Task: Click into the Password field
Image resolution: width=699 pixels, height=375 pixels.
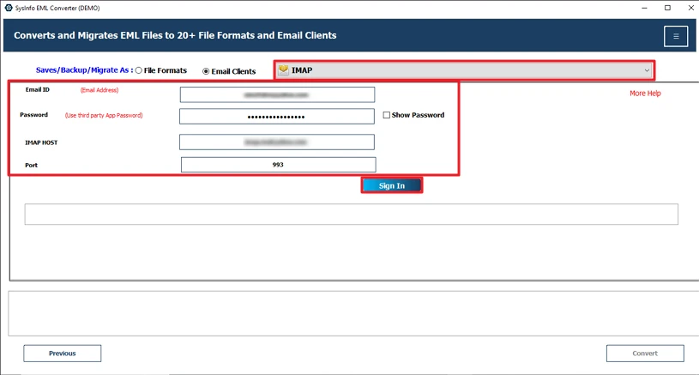Action: 277,117
